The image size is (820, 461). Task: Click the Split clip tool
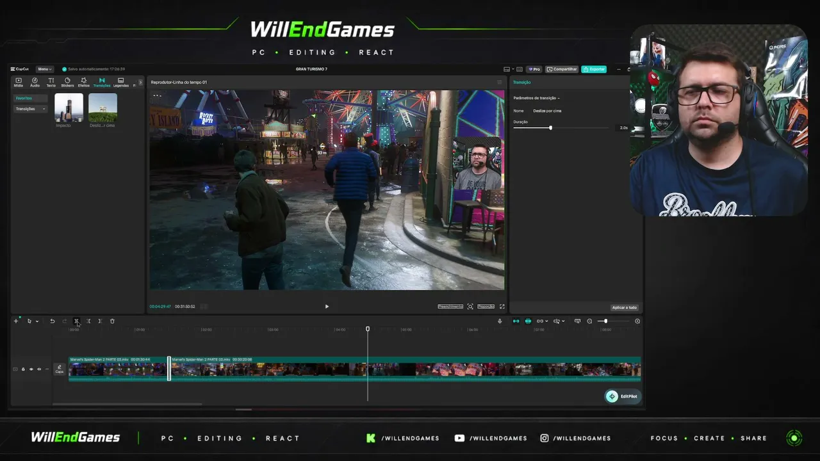pos(76,321)
